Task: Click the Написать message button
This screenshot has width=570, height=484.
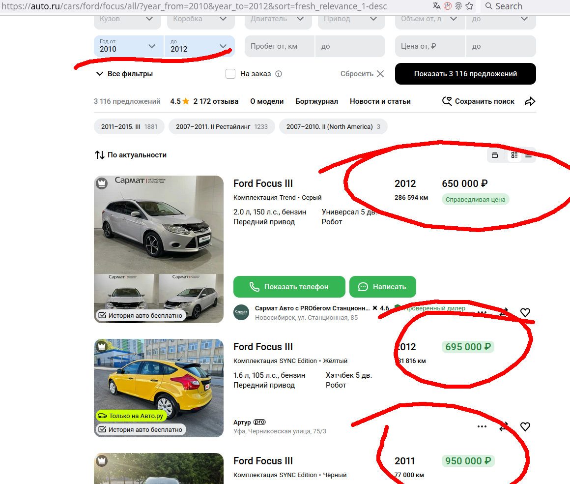Action: point(383,287)
